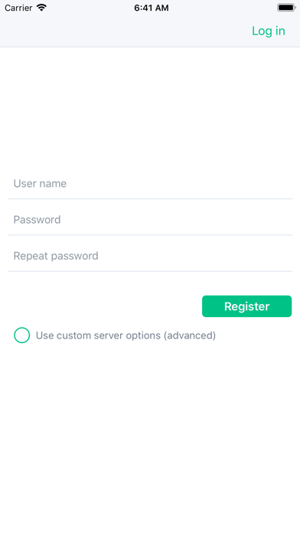The height and width of the screenshot is (533, 300).
Task: Click the Carrier text in status bar
Action: pyautogui.click(x=18, y=8)
